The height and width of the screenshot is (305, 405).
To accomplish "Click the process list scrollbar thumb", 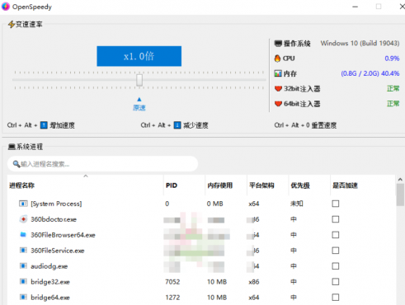I will click(400, 195).
